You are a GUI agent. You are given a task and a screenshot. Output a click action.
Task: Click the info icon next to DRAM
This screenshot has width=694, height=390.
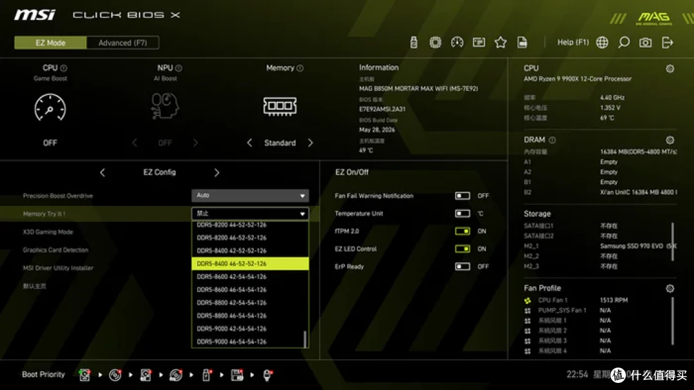553,140
